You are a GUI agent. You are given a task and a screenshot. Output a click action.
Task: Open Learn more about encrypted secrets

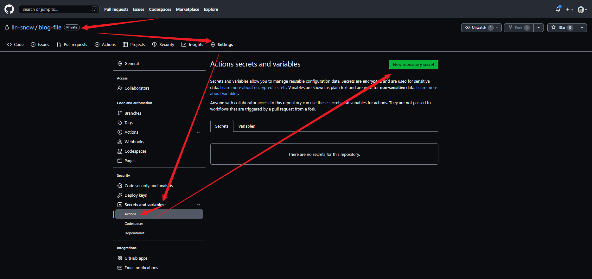[253, 87]
